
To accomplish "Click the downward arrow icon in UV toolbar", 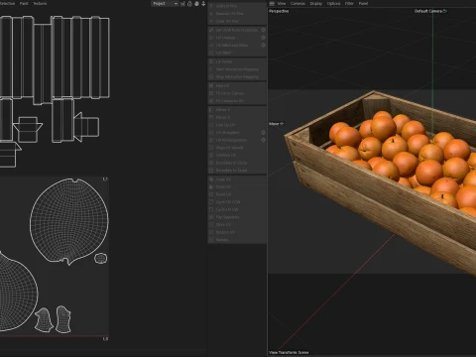I will tap(203, 4).
